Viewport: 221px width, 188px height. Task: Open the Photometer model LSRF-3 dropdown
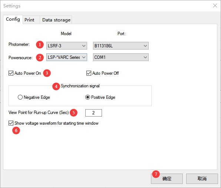click(x=67, y=46)
